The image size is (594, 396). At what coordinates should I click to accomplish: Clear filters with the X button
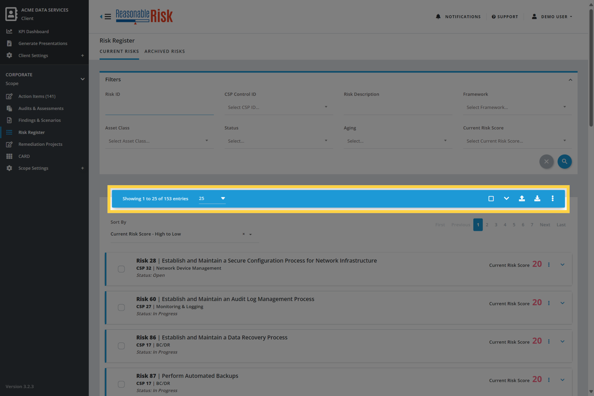(546, 162)
